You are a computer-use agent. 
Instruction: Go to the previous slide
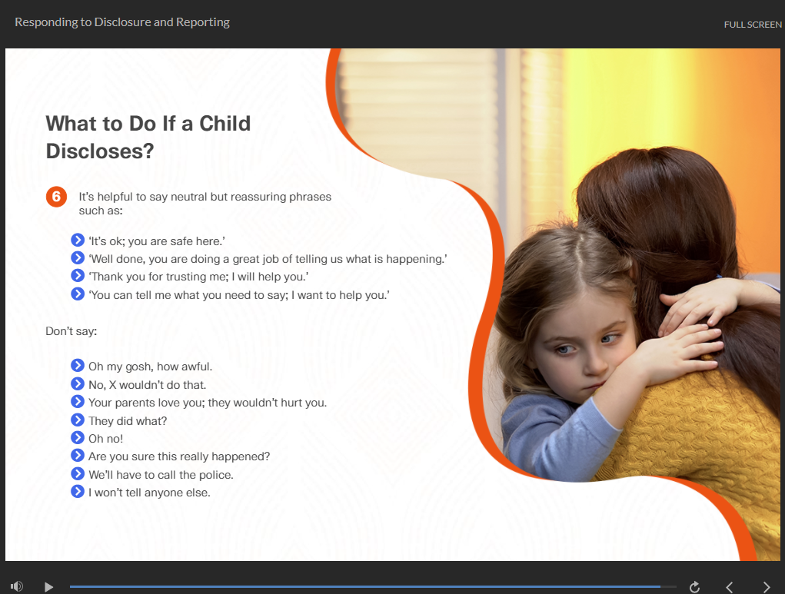[x=730, y=586]
